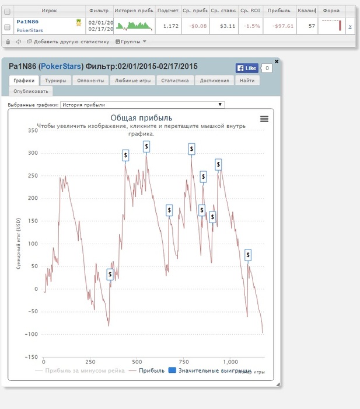360x409 pixels.
Task: Switch to the Турниры tab
Action: point(55,81)
